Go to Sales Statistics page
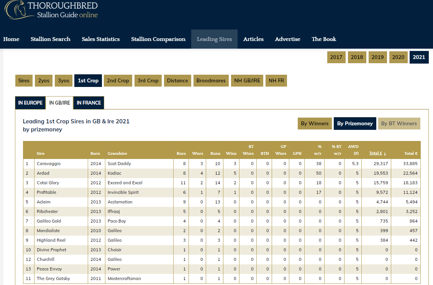The height and width of the screenshot is (285, 433). 101,39
